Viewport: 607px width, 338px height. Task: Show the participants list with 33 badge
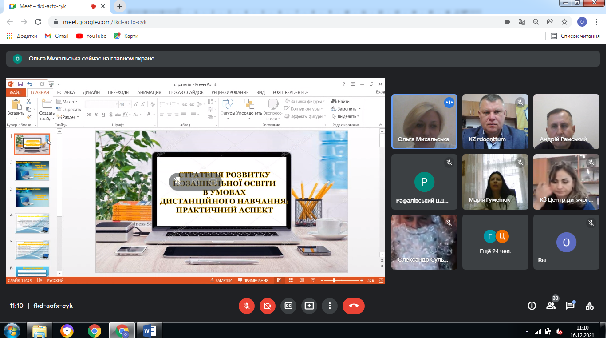551,306
